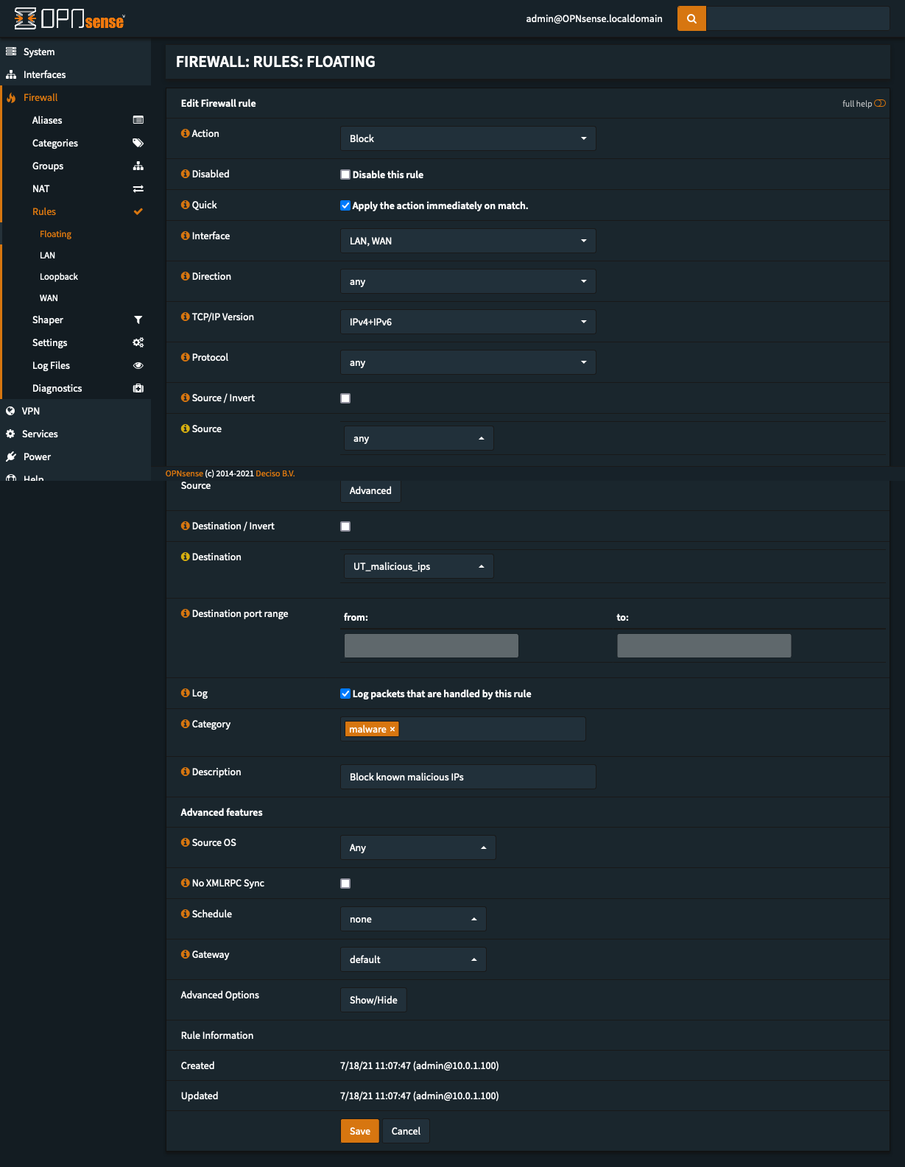905x1167 pixels.
Task: Toggle the full help switch
Action: 880,103
